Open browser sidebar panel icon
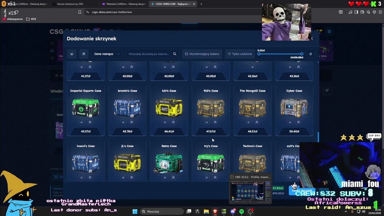This screenshot has width=384, height=216. [x=356, y=12]
